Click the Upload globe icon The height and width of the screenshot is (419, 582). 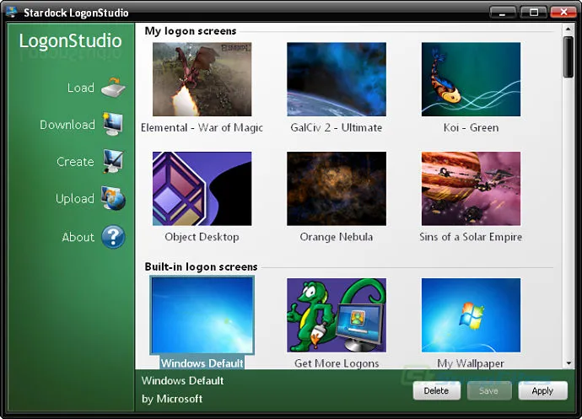click(113, 198)
